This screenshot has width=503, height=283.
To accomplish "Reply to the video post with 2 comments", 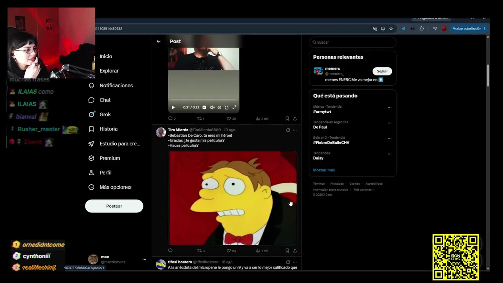I will 172,118.
